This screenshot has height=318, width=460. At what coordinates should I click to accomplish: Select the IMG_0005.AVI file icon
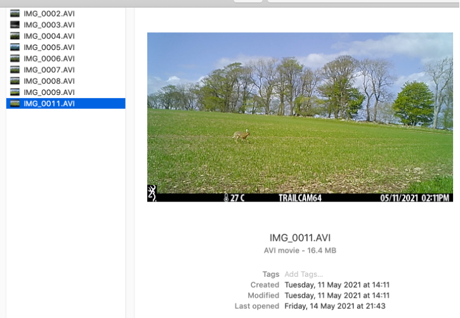15,47
